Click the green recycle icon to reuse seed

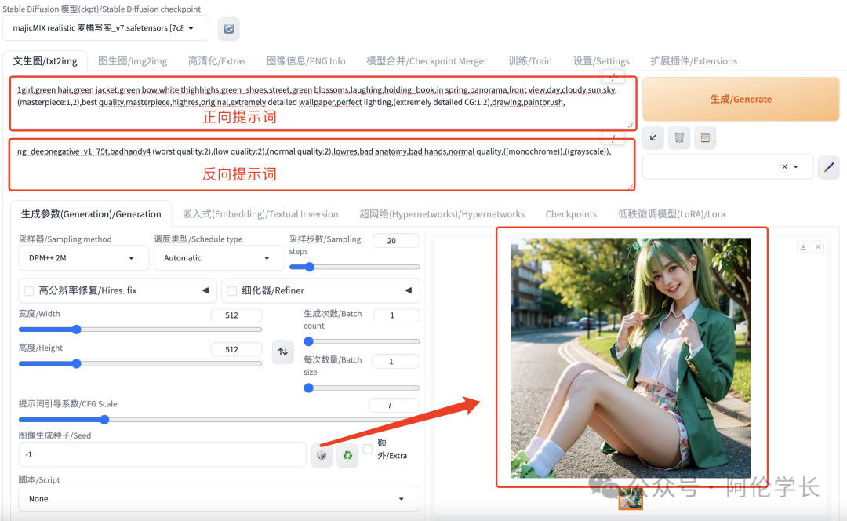point(347,454)
